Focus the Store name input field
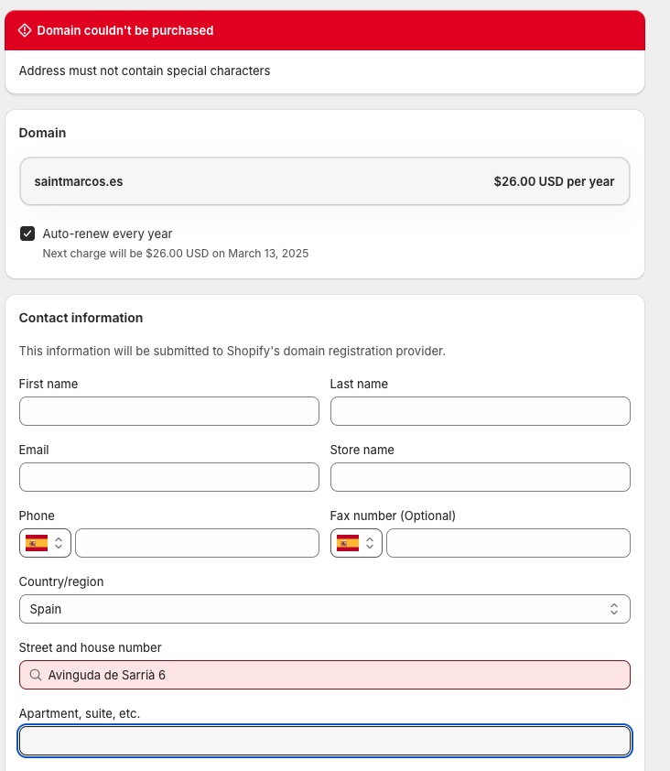670x771 pixels. pos(480,477)
